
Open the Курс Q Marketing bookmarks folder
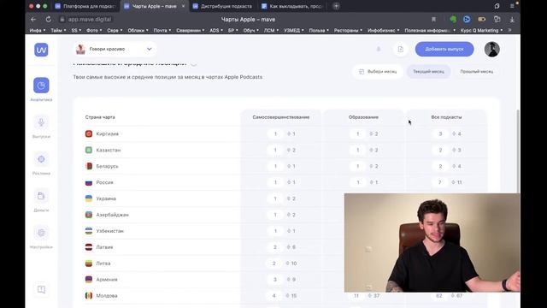point(482,31)
